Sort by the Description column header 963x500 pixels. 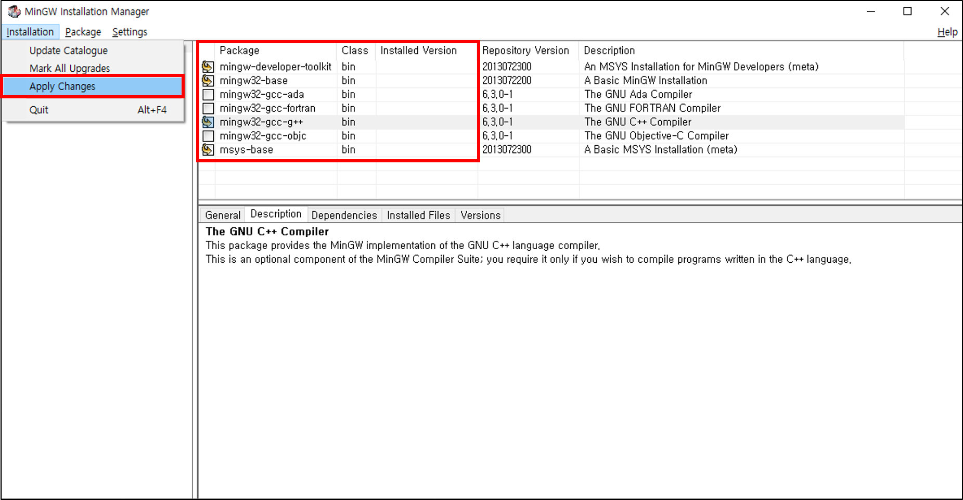coord(741,50)
